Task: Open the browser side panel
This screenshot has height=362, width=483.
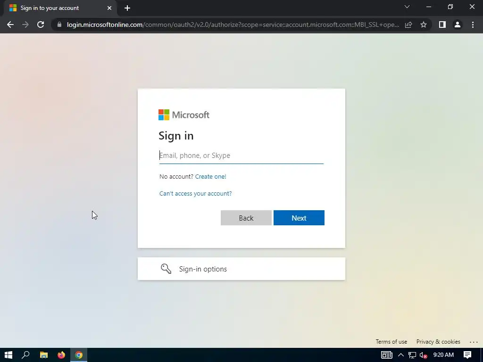Action: pyautogui.click(x=442, y=25)
